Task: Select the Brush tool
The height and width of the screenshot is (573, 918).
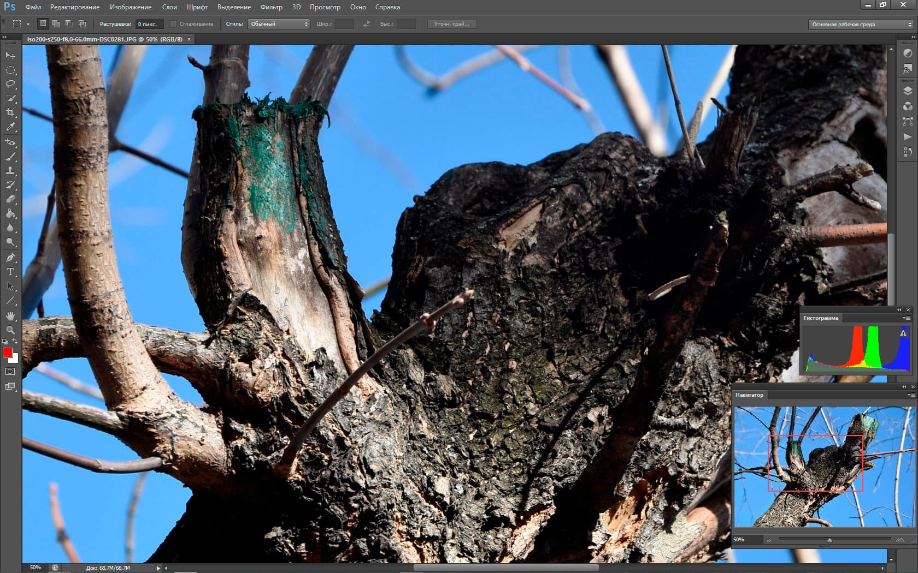Action: pyautogui.click(x=10, y=157)
